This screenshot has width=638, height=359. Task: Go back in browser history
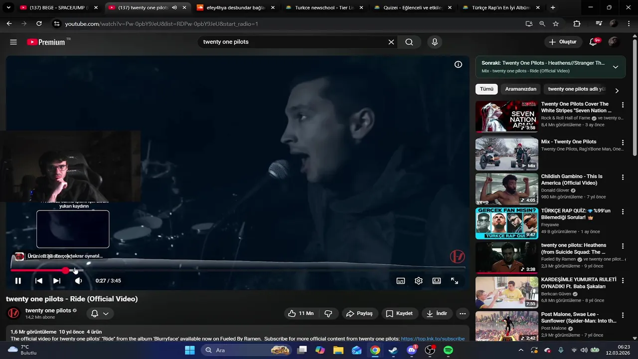[x=9, y=23]
